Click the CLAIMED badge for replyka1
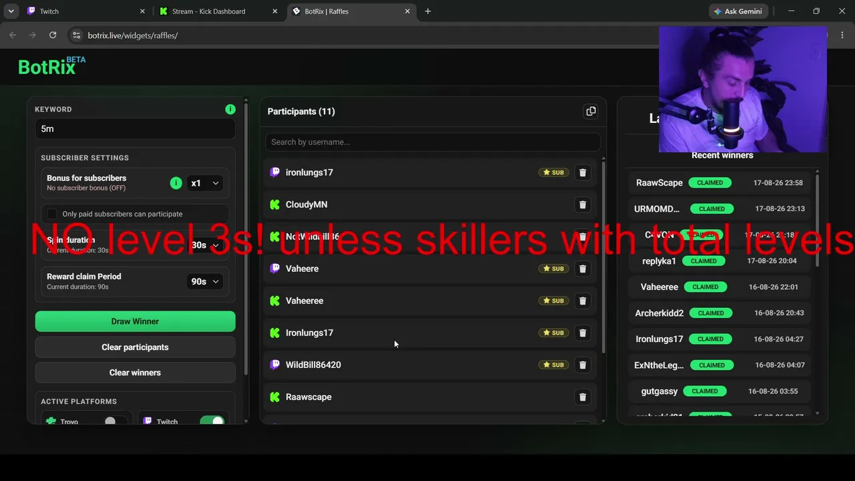Image resolution: width=855 pixels, height=481 pixels. pyautogui.click(x=703, y=261)
